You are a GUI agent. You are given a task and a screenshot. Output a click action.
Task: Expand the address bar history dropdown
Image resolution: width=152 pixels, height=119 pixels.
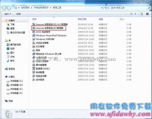102,8
